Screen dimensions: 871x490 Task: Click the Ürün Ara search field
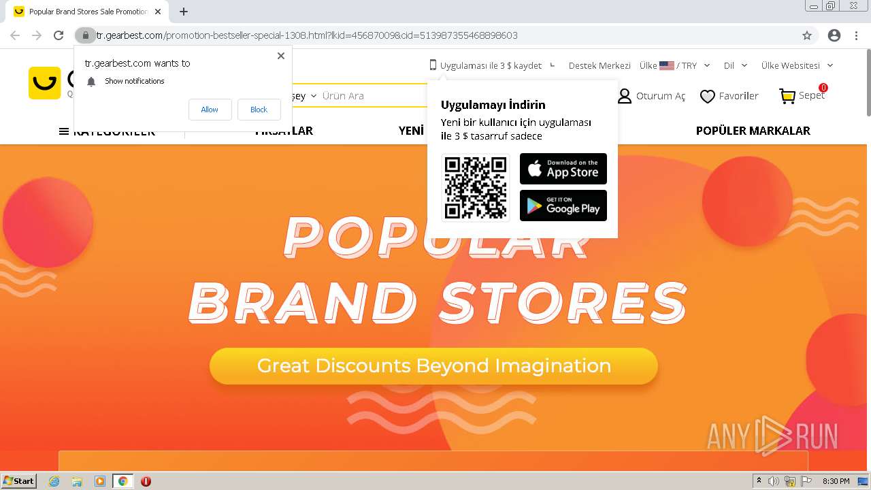pyautogui.click(x=374, y=96)
